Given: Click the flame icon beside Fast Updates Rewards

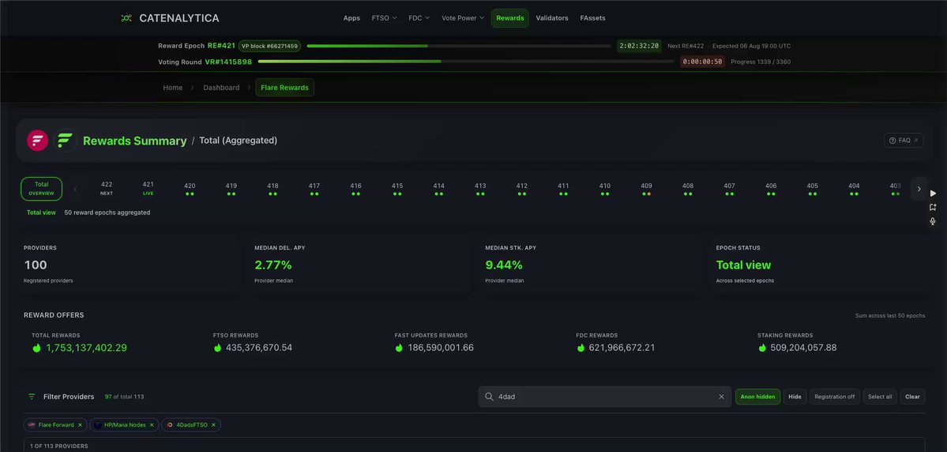Looking at the screenshot, I should point(399,348).
